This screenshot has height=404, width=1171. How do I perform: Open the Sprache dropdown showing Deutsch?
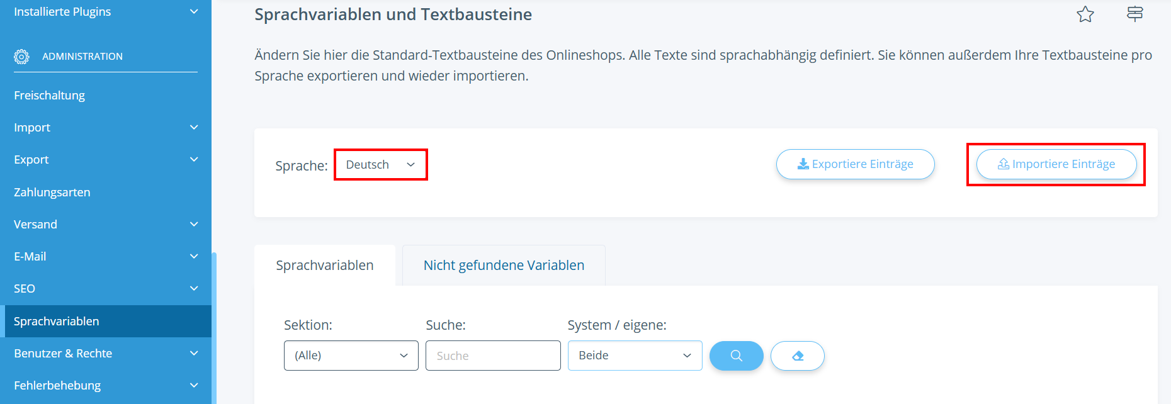tap(380, 165)
